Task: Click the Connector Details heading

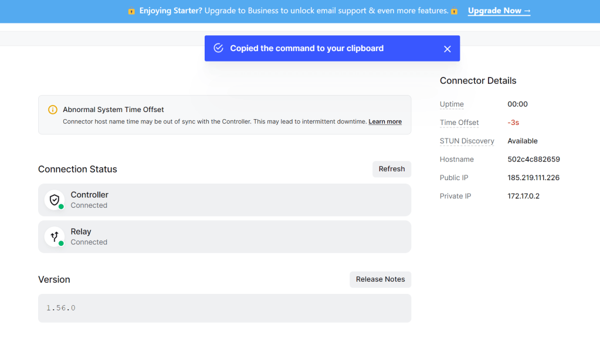Action: (x=477, y=81)
